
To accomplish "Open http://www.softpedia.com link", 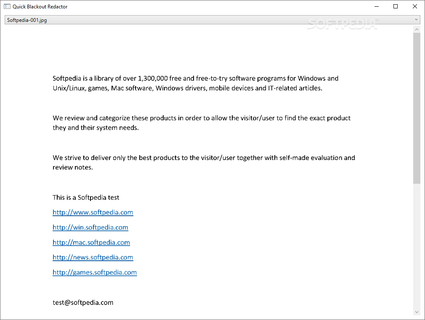I will (x=93, y=212).
